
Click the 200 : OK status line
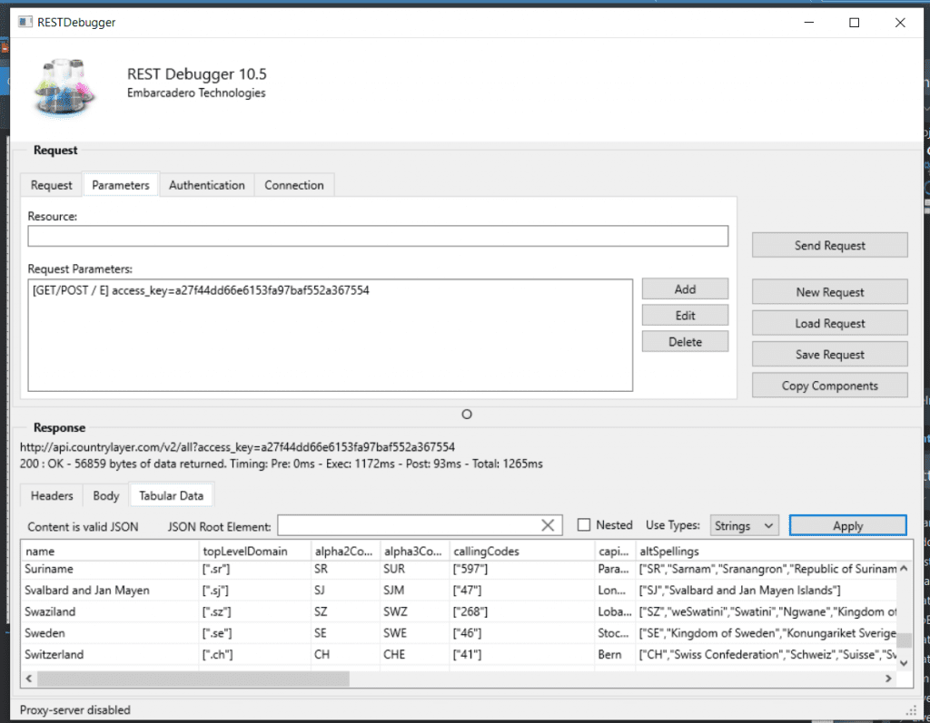282,464
